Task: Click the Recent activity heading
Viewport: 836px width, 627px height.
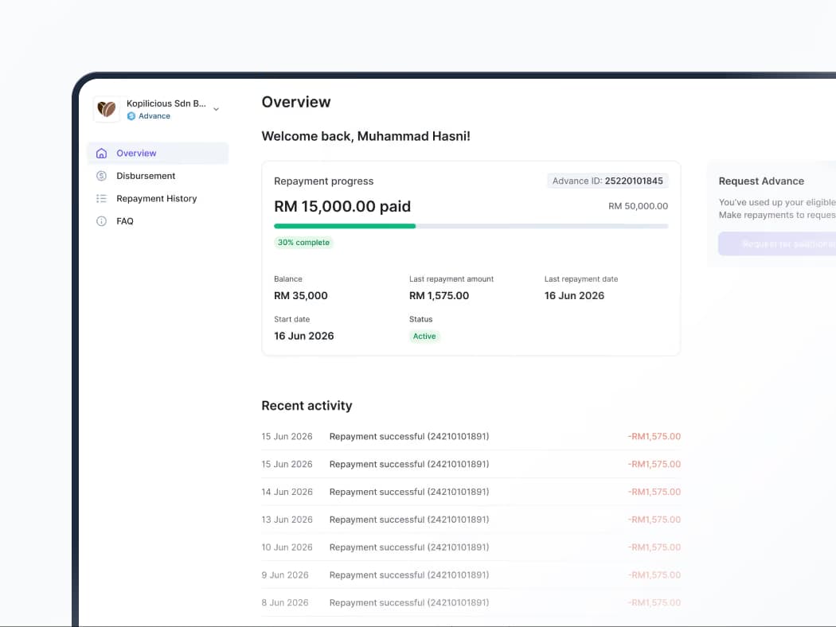Action: click(x=307, y=406)
